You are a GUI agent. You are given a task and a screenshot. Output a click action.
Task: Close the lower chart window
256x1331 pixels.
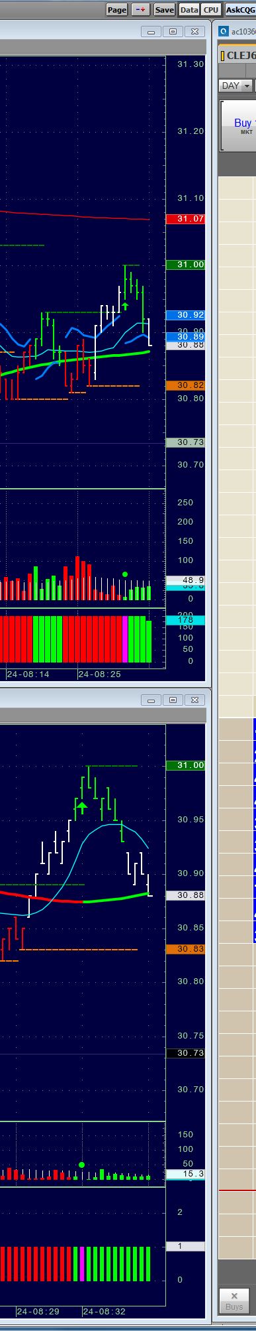tap(195, 700)
